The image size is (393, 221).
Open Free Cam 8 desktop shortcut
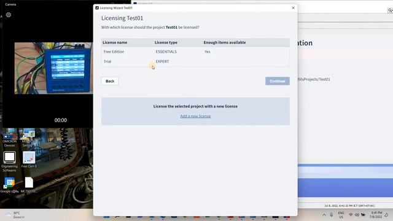29,160
